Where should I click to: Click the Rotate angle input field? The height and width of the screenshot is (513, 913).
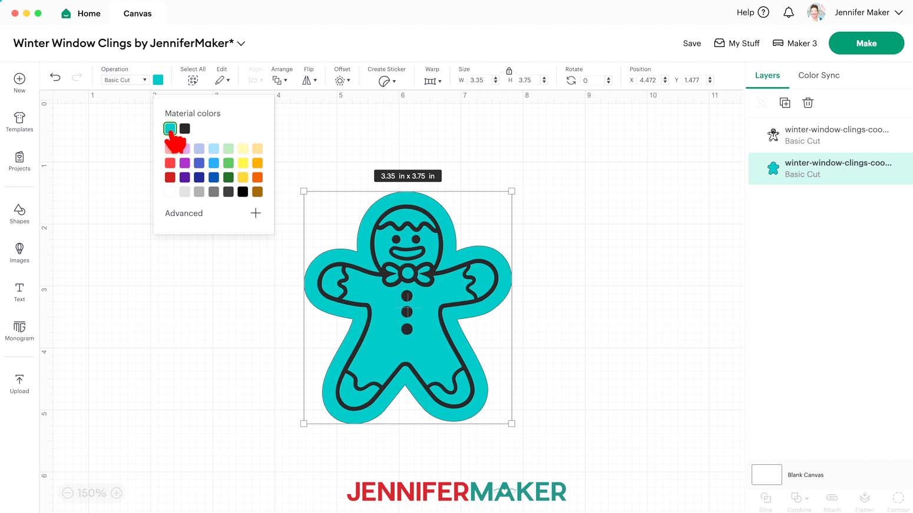pos(593,80)
